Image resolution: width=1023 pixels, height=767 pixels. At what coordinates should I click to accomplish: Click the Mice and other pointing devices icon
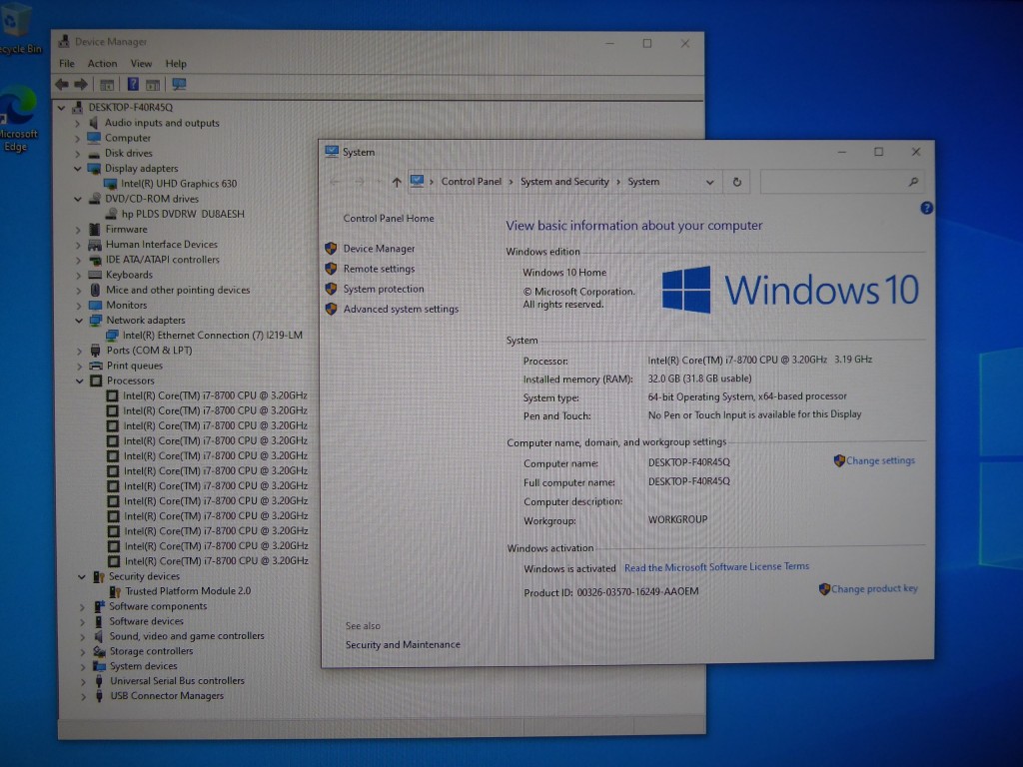95,290
